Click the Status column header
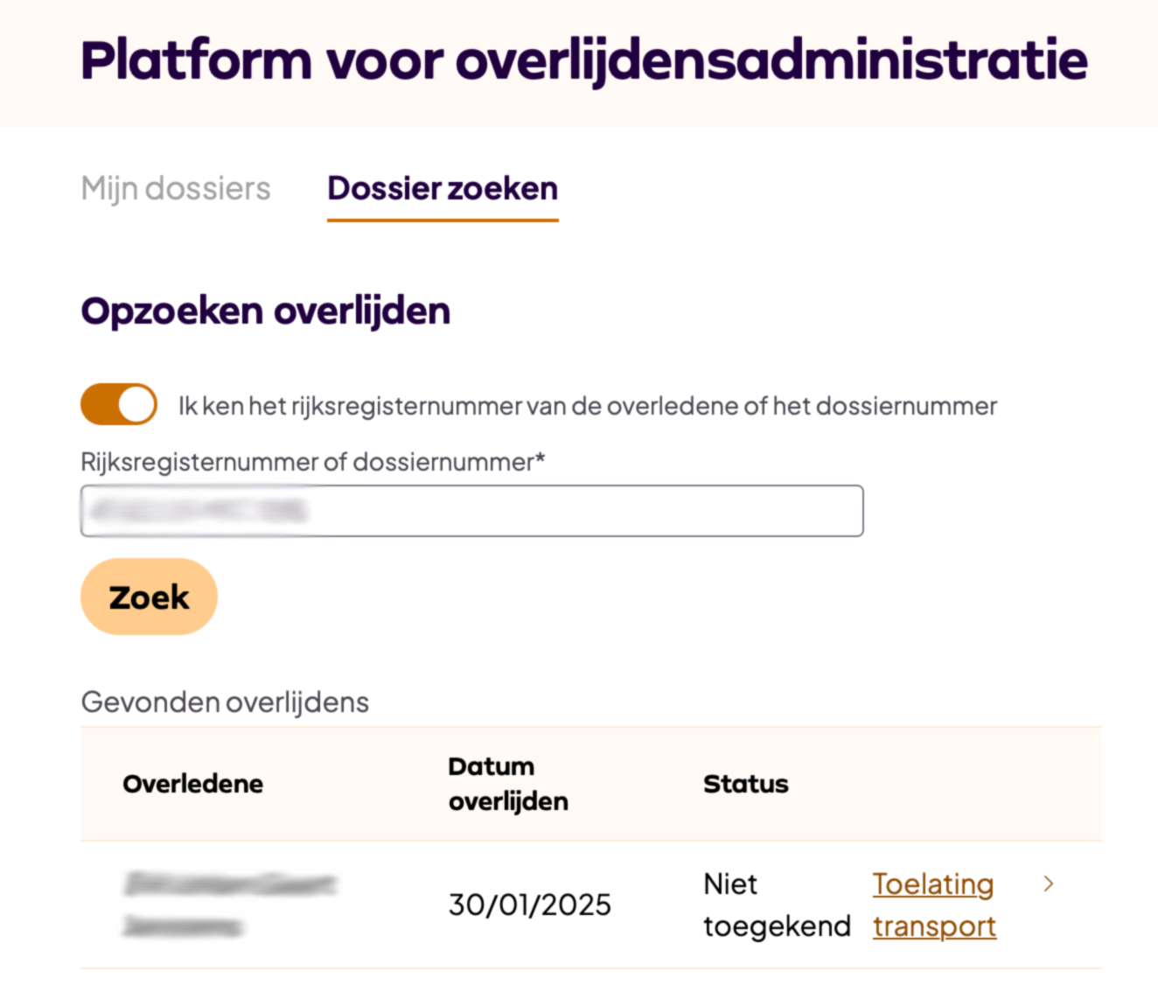The width and height of the screenshot is (1158, 985). pyautogui.click(x=745, y=784)
